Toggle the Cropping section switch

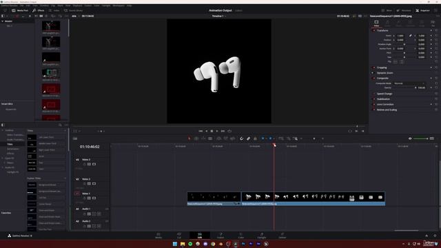point(374,68)
